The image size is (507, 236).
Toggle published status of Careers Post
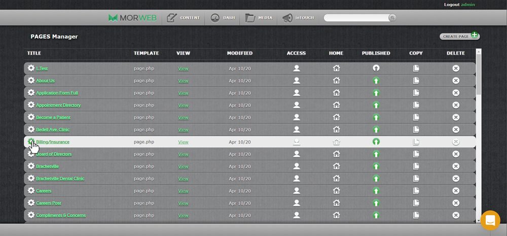coord(376,203)
